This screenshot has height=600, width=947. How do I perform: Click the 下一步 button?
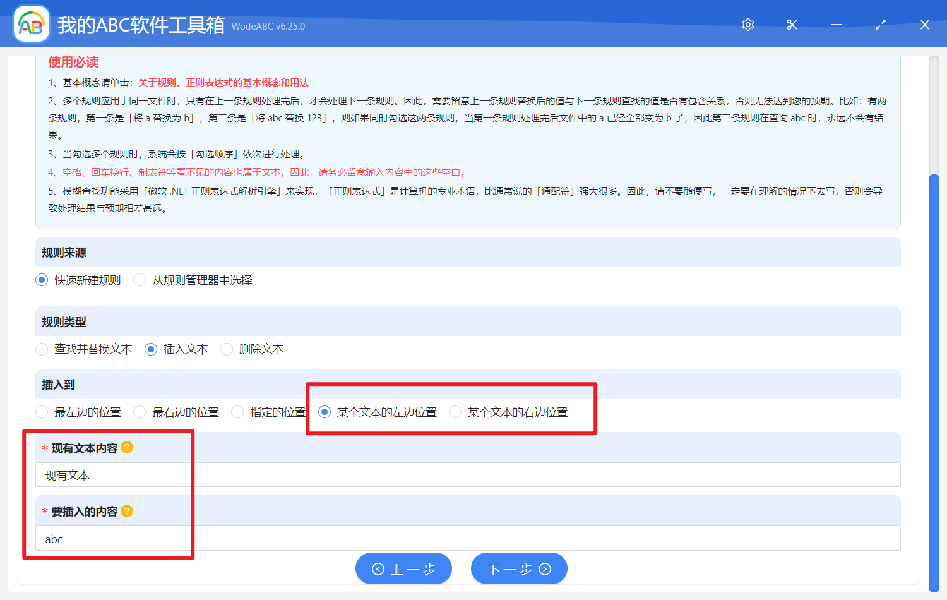point(519,568)
